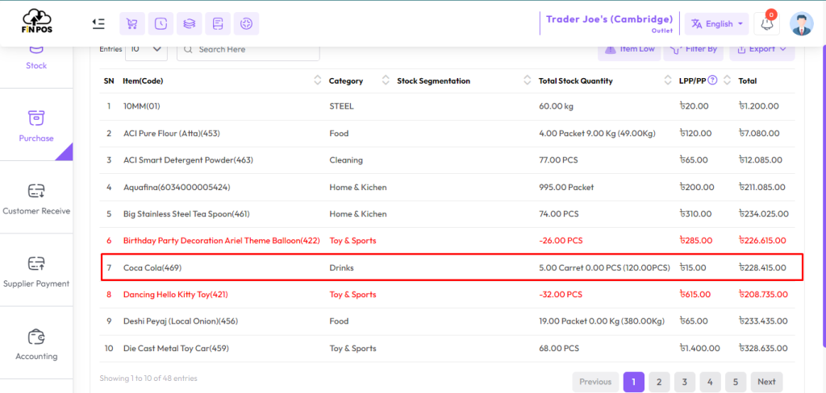
Task: Select ACI Smart Detergent Powder(463)
Action: (188, 160)
